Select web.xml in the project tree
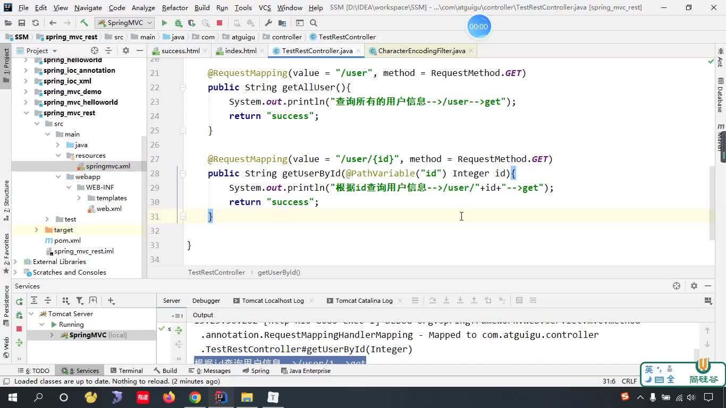The image size is (726, 408). click(x=109, y=208)
